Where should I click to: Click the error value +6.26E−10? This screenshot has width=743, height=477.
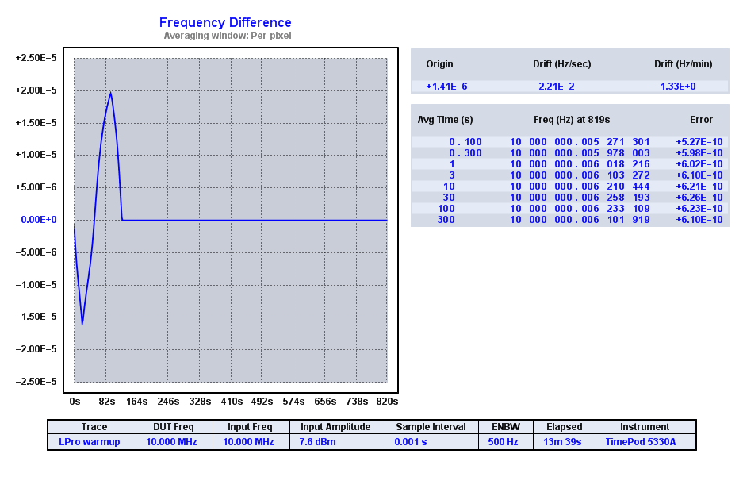point(699,198)
